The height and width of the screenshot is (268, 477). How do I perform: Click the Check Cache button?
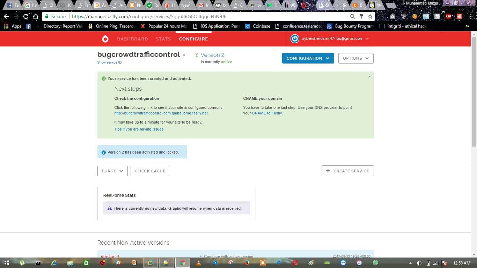point(150,171)
